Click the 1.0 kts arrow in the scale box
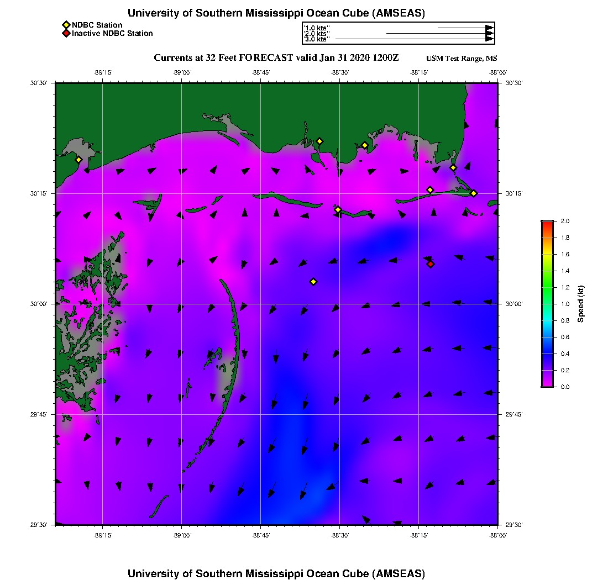Image resolution: width=608 pixels, height=580 pixels. (464, 27)
